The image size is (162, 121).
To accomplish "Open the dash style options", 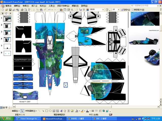I will [96, 111].
